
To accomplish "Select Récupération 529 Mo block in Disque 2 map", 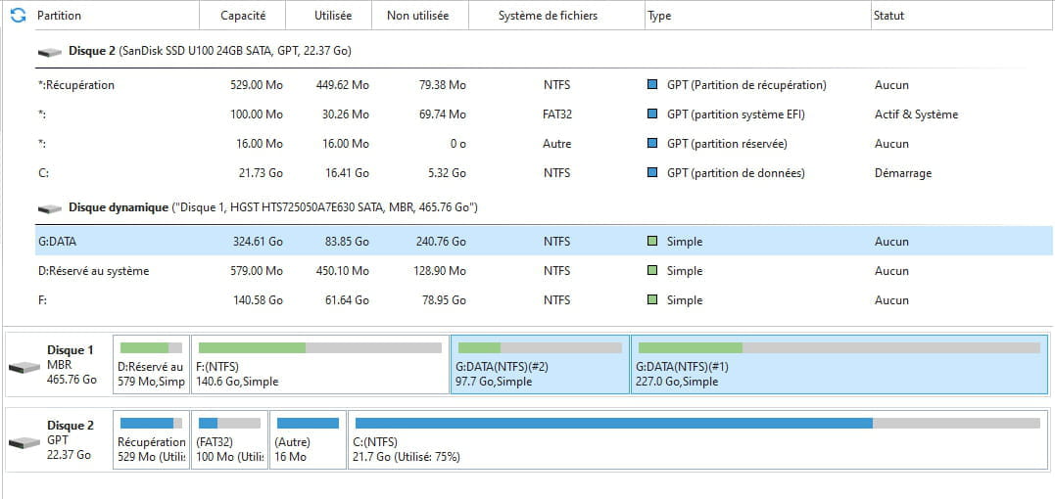I will pos(152,440).
